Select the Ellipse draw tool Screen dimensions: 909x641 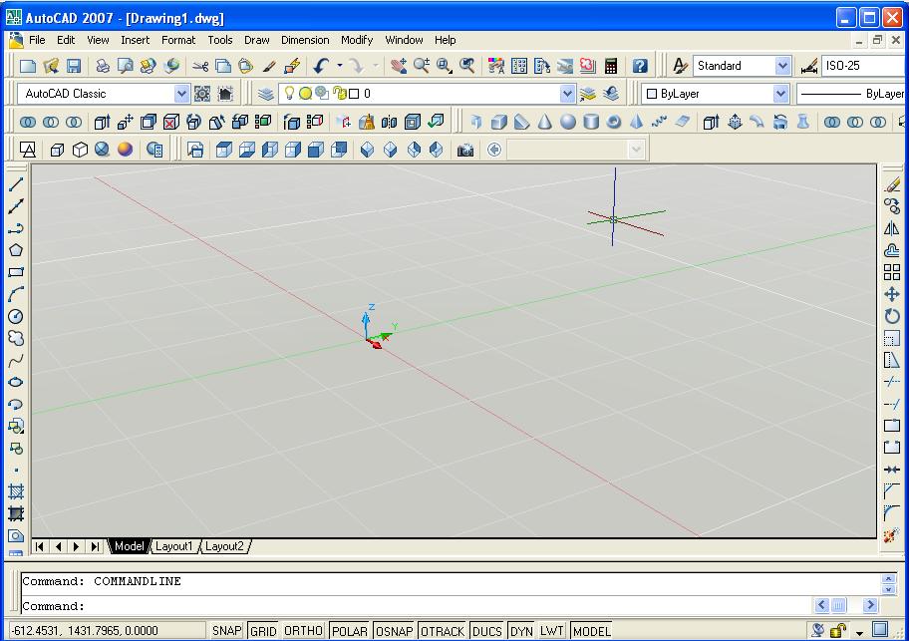click(x=16, y=382)
